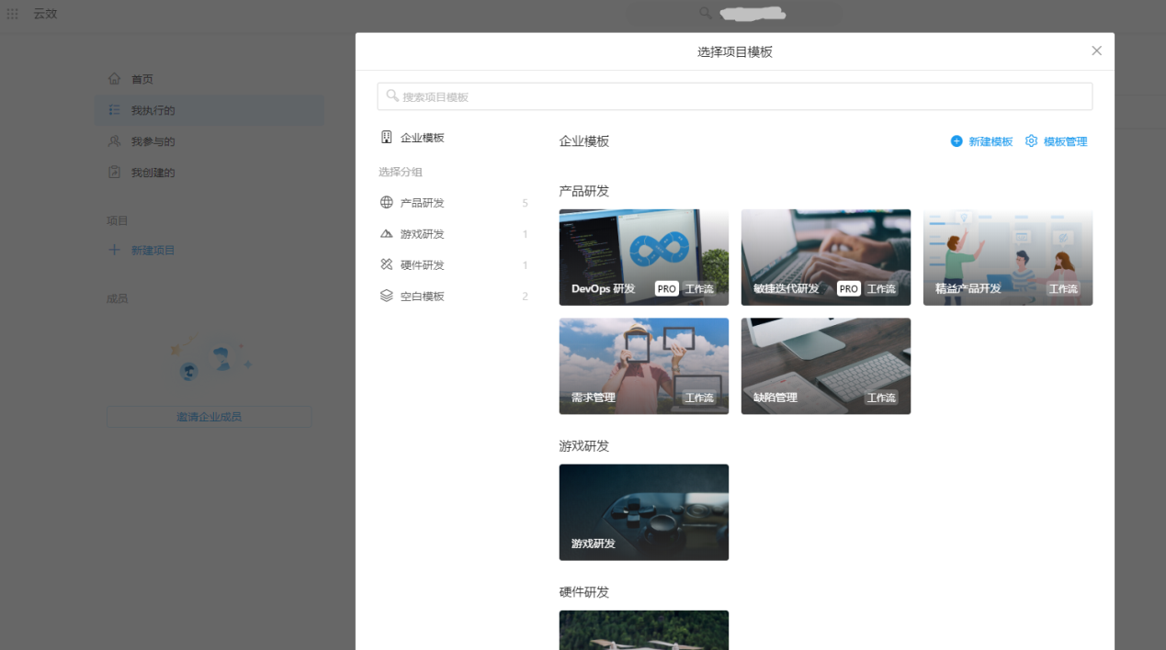This screenshot has width=1166, height=650.
Task: Click 工作流 tag on 精益产品开发 card
Action: click(1063, 288)
